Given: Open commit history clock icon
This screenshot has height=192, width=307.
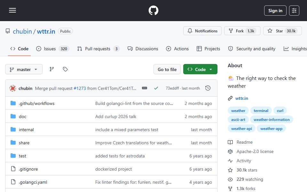Looking at the screenshot, I should coord(208,88).
